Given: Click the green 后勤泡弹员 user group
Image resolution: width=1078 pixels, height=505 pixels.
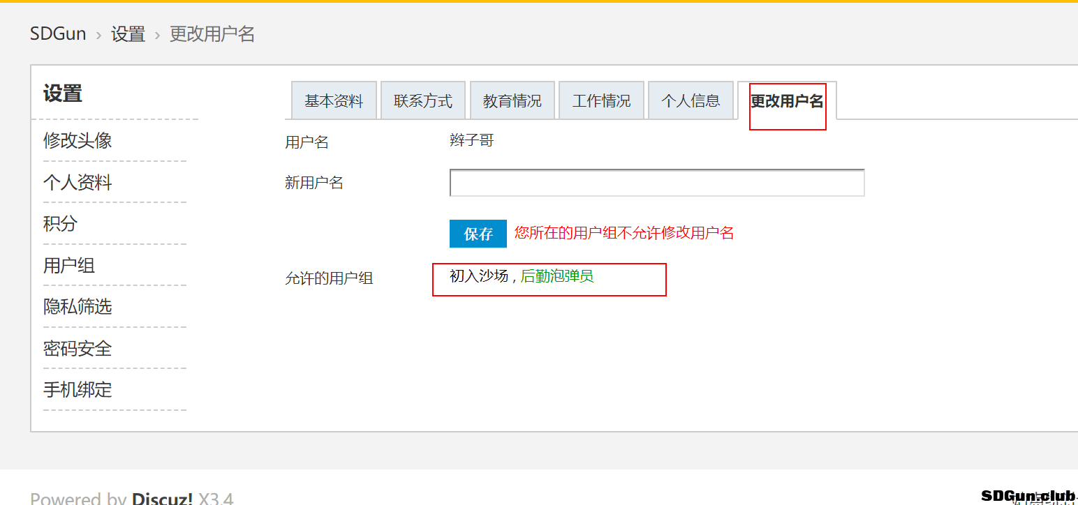Looking at the screenshot, I should point(557,276).
